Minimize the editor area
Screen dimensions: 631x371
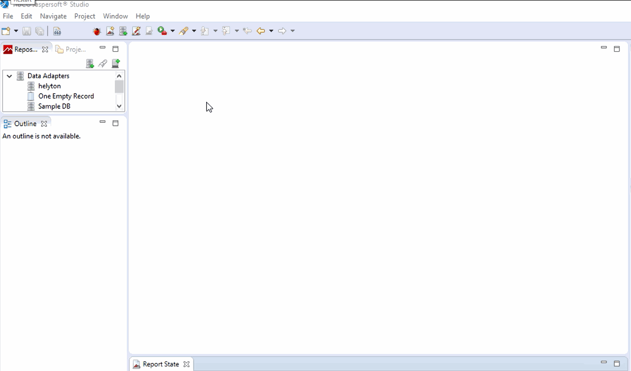pyautogui.click(x=604, y=48)
